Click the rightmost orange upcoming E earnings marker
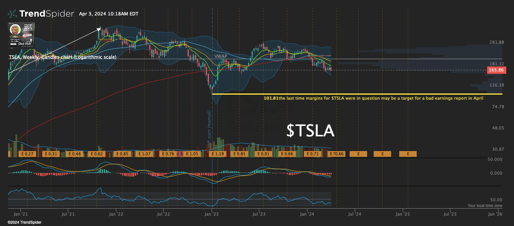514x226 pixels. [408, 154]
